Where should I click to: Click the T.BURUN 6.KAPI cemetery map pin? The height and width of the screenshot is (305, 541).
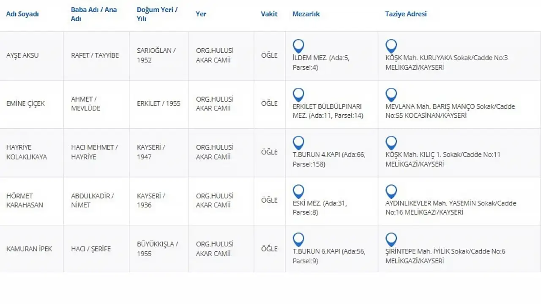tap(298, 239)
